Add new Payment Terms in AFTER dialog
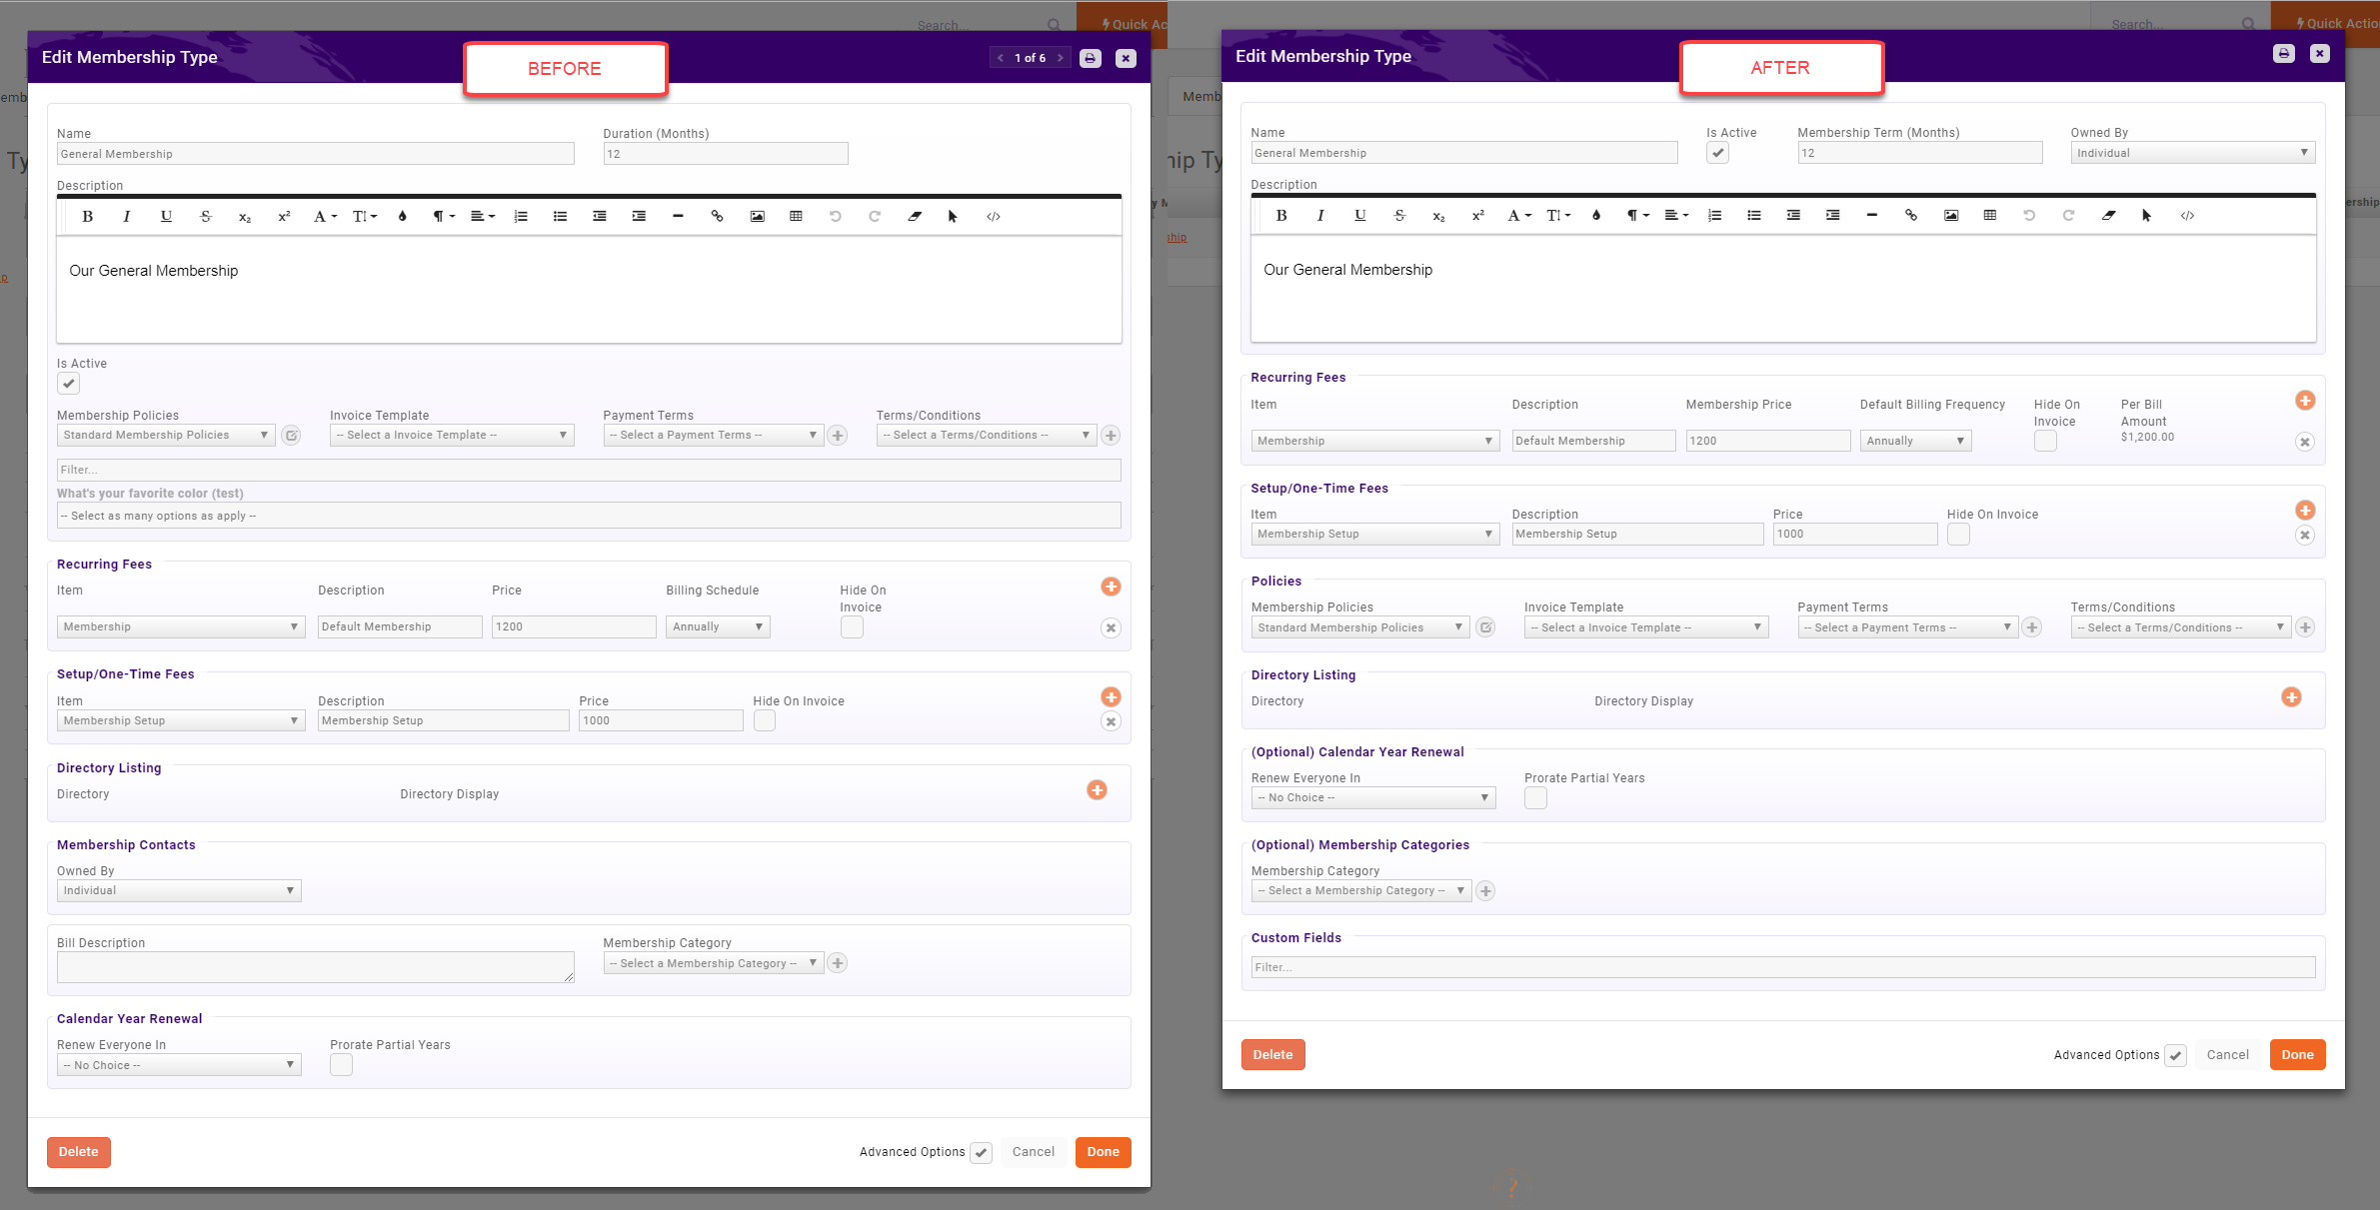This screenshot has width=2380, height=1210. 2032,627
